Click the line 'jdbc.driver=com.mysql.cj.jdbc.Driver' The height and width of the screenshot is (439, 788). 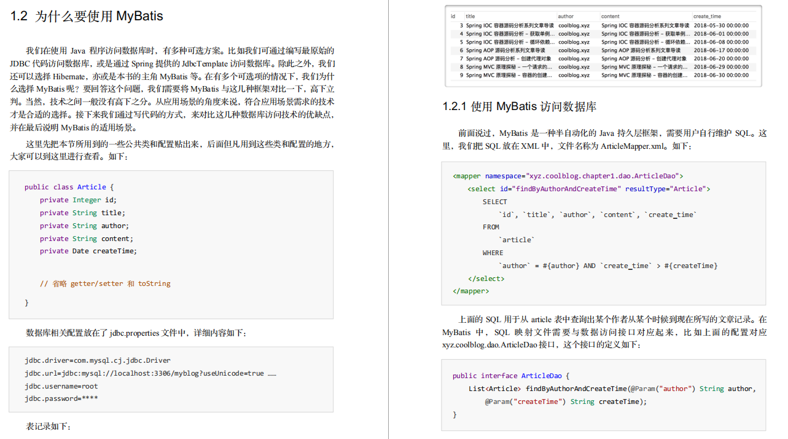(x=98, y=360)
